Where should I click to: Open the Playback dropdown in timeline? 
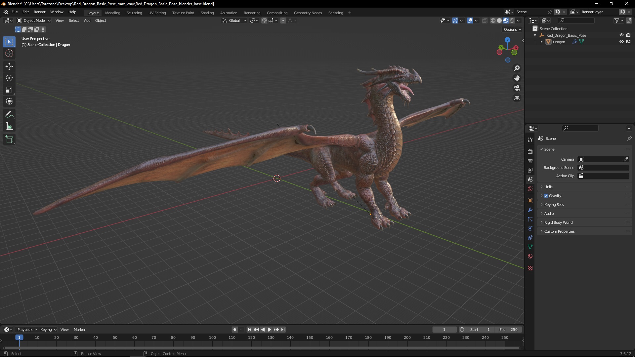pyautogui.click(x=27, y=330)
